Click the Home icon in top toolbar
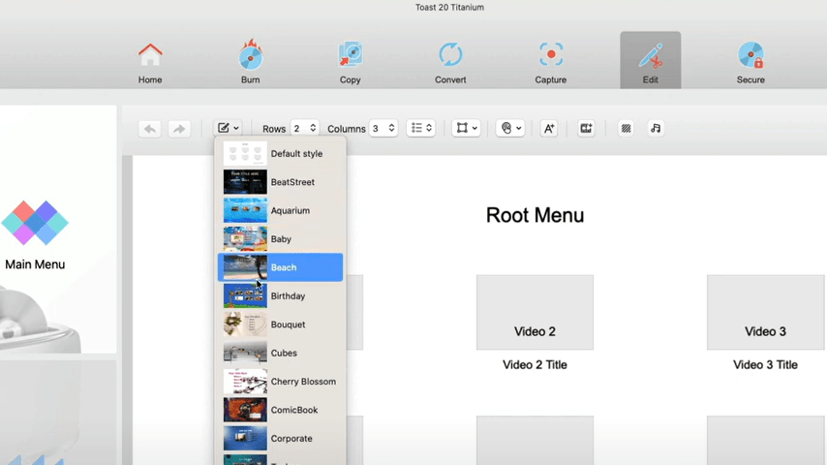The image size is (827, 465). point(150,56)
